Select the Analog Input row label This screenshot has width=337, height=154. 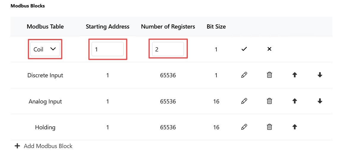click(45, 101)
